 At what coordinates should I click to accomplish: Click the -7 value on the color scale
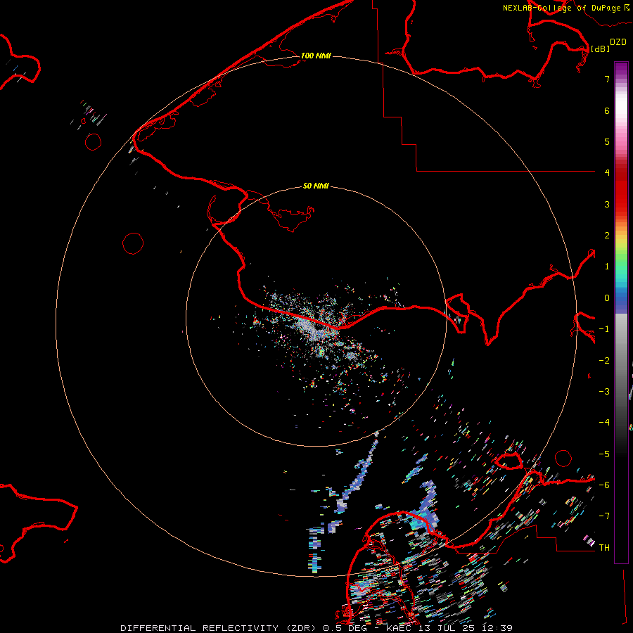[604, 516]
